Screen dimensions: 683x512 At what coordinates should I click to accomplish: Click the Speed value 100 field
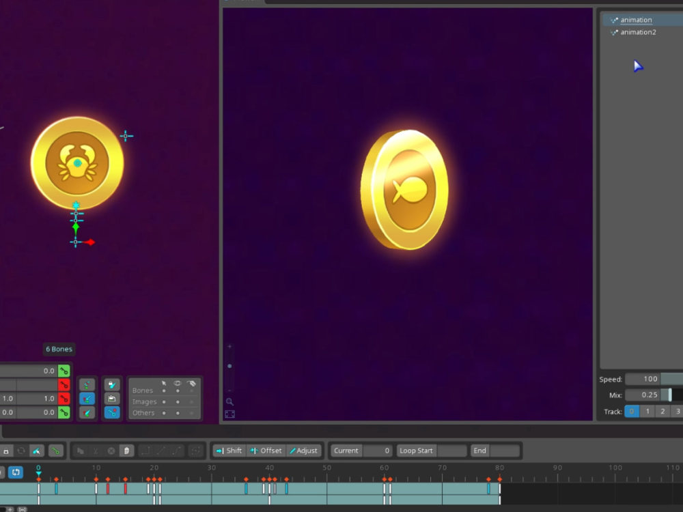coord(643,379)
